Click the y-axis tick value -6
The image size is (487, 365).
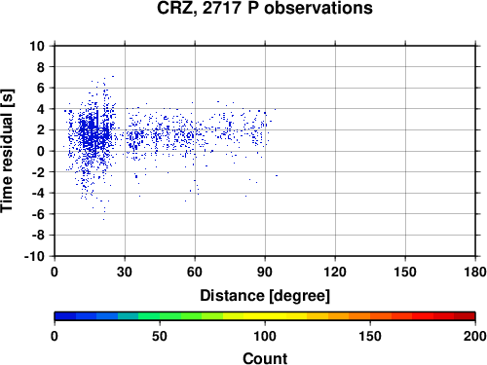click(38, 214)
